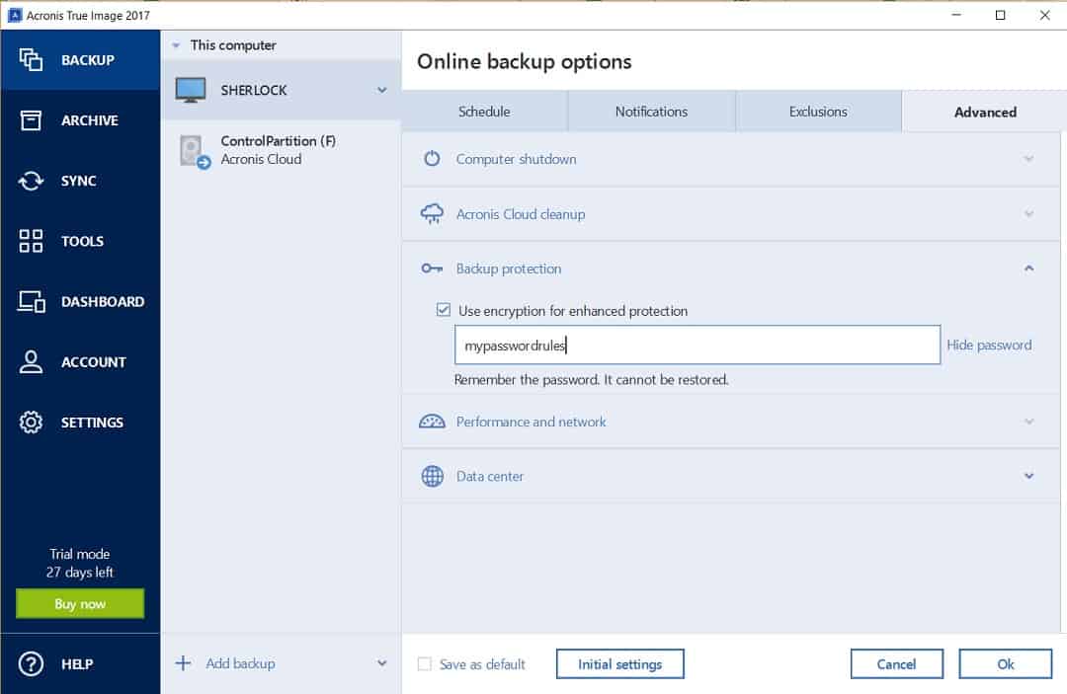Check the Save as default box
This screenshot has width=1067, height=694.
tap(424, 663)
